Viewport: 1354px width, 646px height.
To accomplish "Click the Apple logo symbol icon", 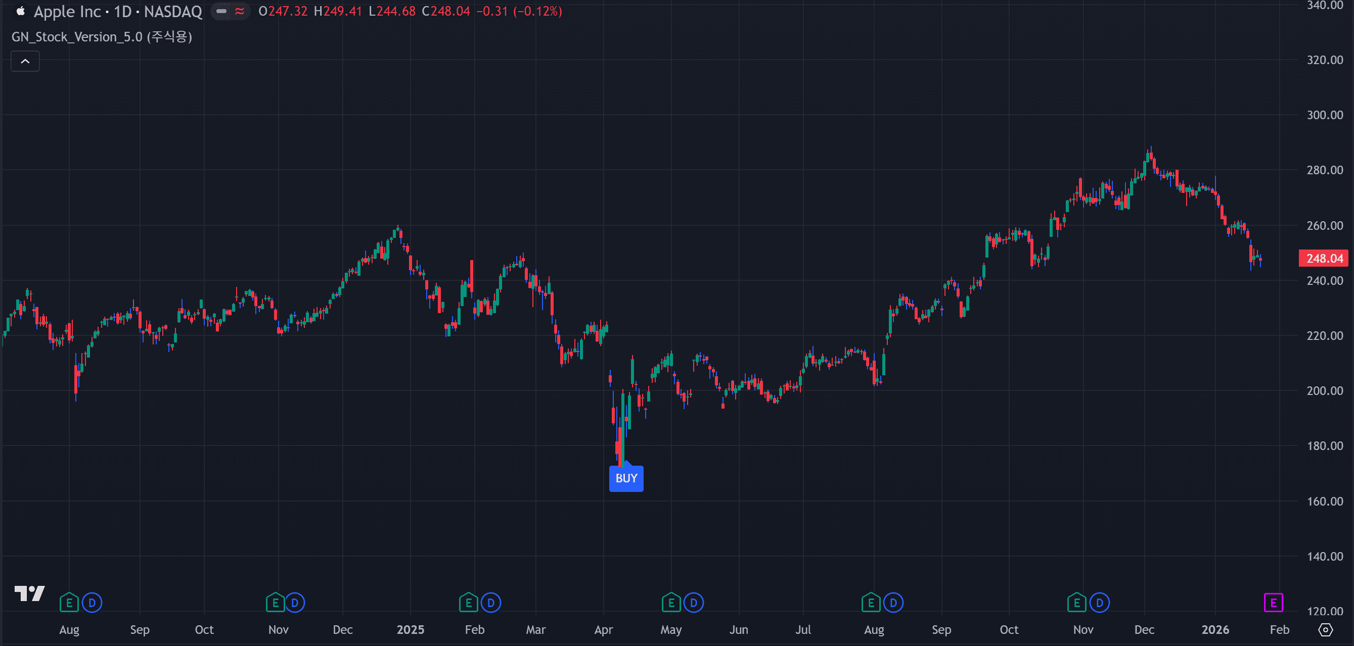I will (x=21, y=11).
